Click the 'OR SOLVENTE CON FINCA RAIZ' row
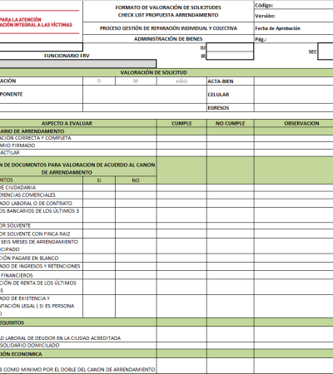333x374 pixels. 42,234
